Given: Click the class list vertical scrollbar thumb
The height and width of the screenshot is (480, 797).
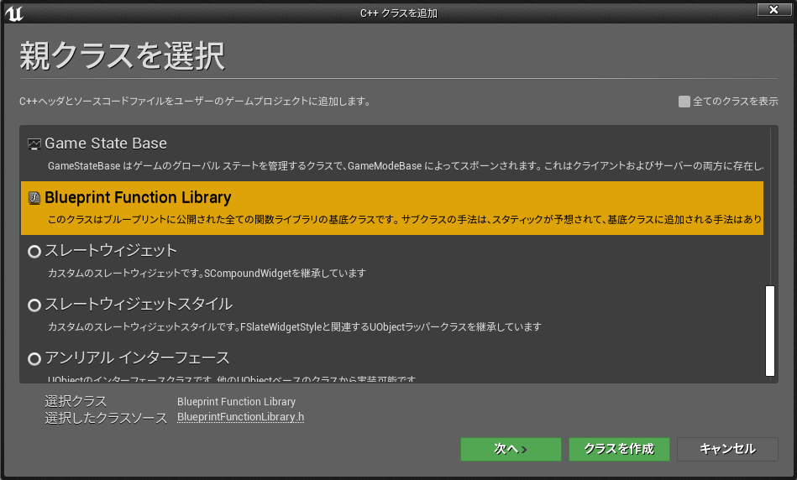Looking at the screenshot, I should coord(770,331).
